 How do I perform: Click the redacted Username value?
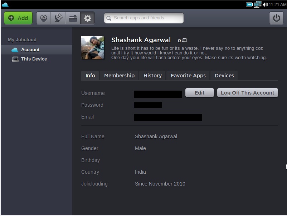click(158, 94)
